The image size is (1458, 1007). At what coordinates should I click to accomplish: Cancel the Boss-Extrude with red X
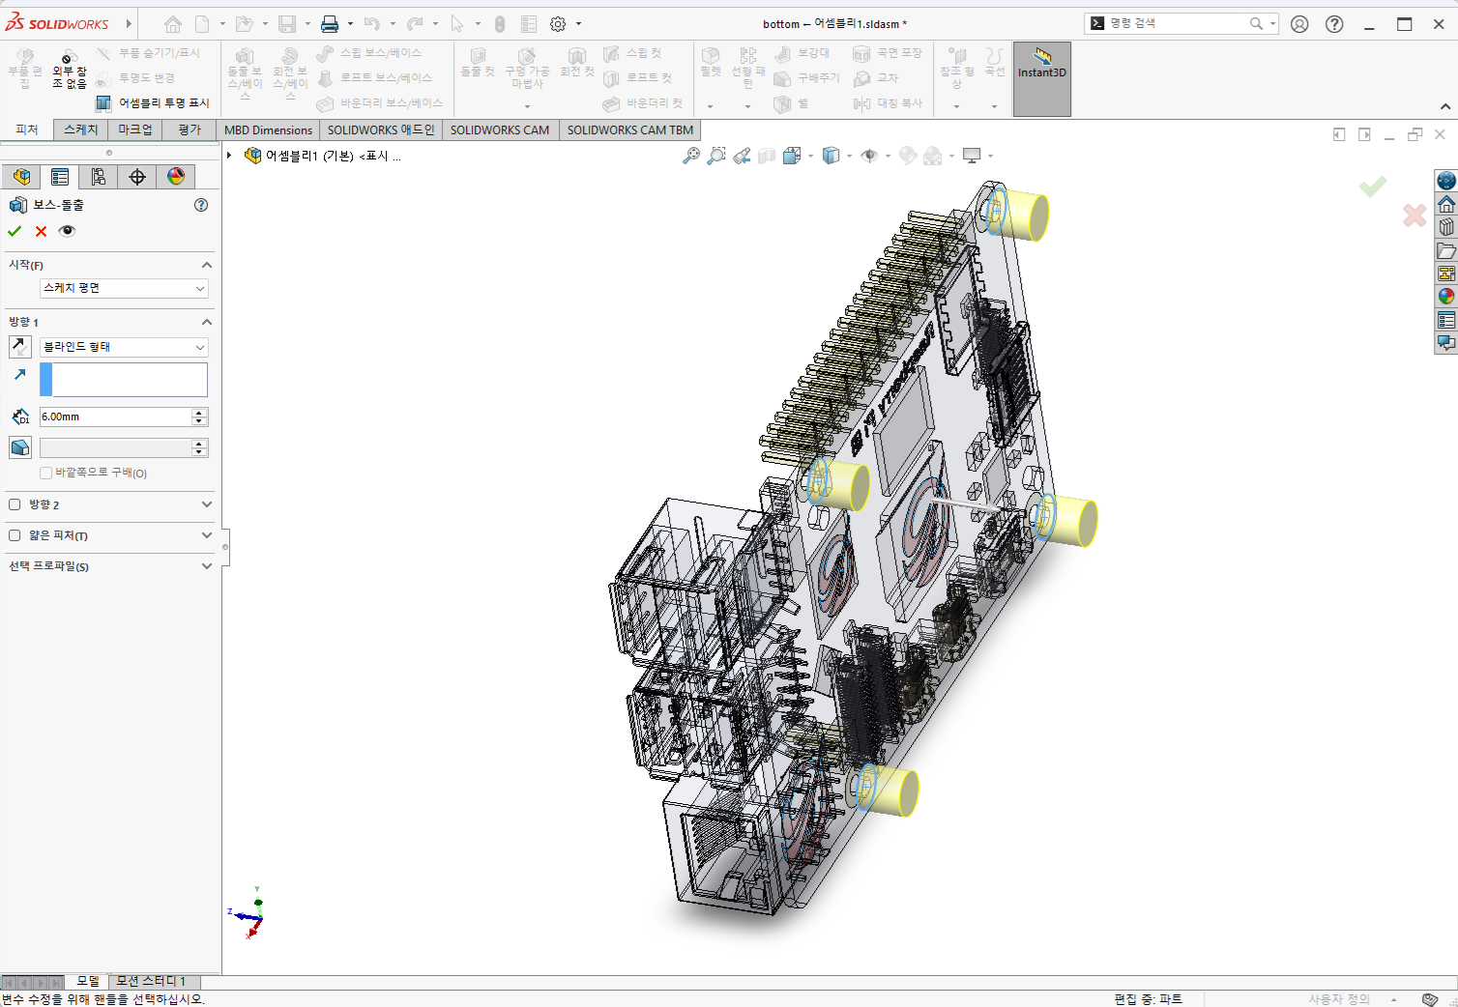(x=41, y=231)
